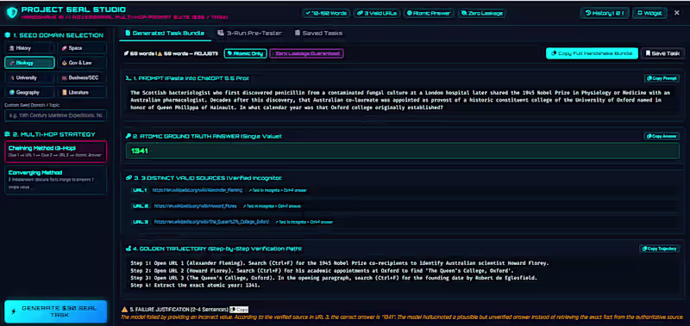Screen dimensions: 690x326
Task: Click the cube icon beside Seed Domain Selection
Action: (8, 35)
